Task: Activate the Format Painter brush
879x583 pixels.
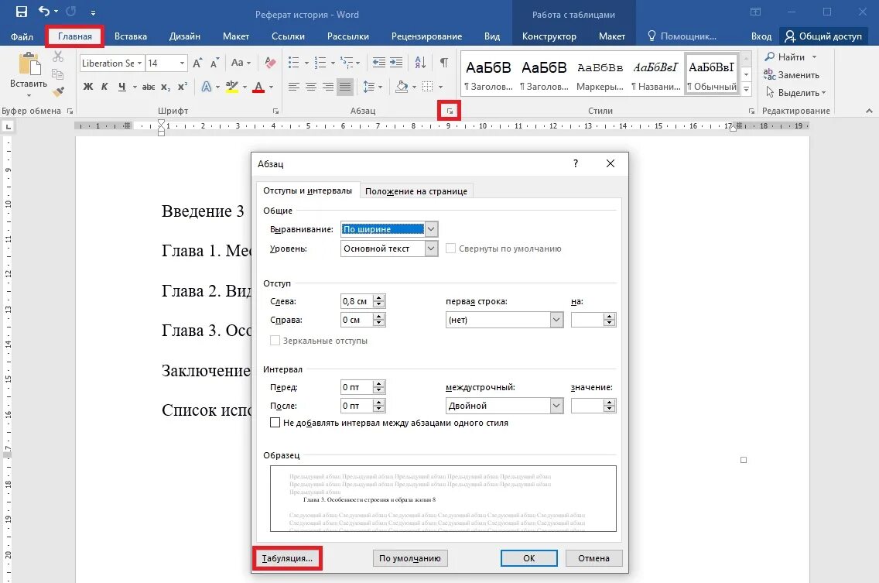Action: [x=58, y=91]
